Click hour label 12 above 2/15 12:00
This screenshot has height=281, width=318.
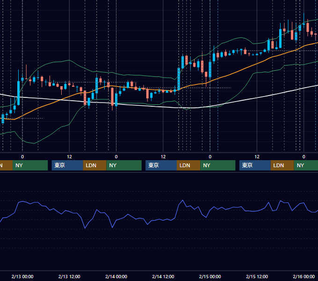pyautogui.click(x=257, y=157)
